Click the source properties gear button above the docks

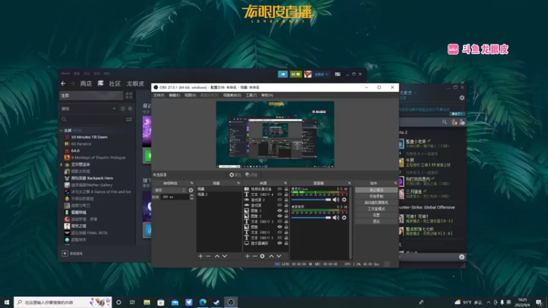235,175
